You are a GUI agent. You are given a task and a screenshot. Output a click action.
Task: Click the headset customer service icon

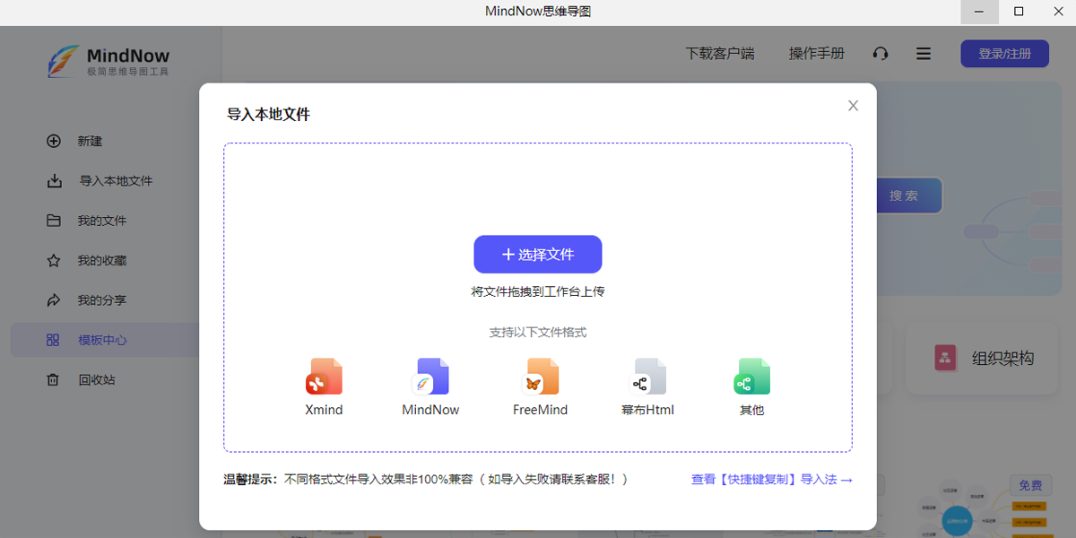[x=881, y=54]
